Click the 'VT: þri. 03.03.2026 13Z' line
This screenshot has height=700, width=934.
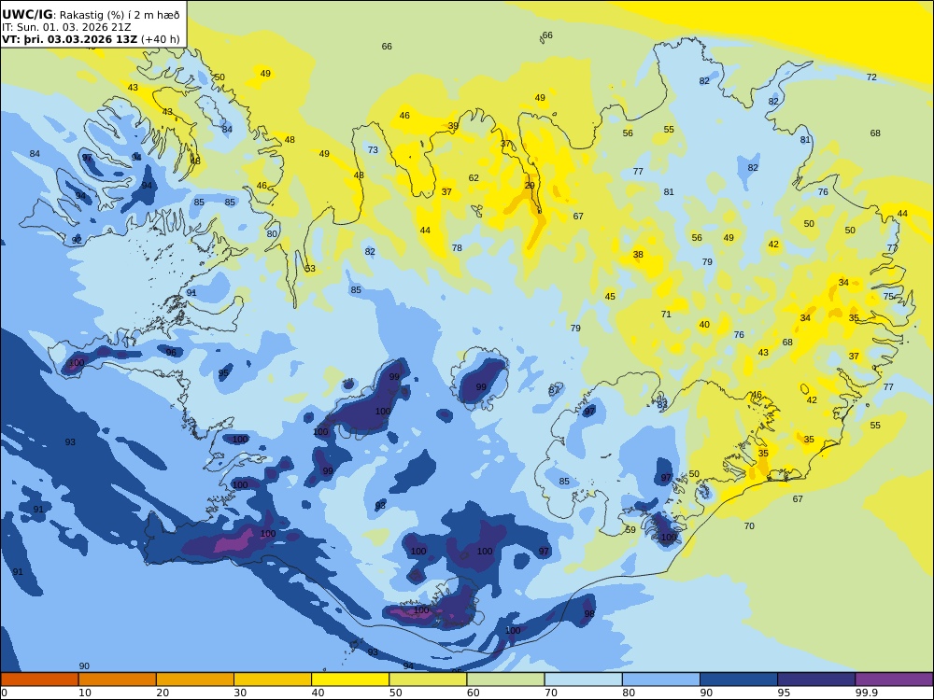69,40
